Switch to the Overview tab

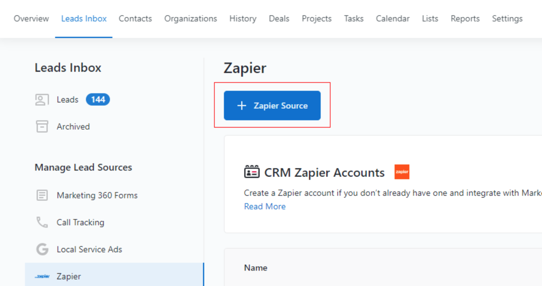31,19
